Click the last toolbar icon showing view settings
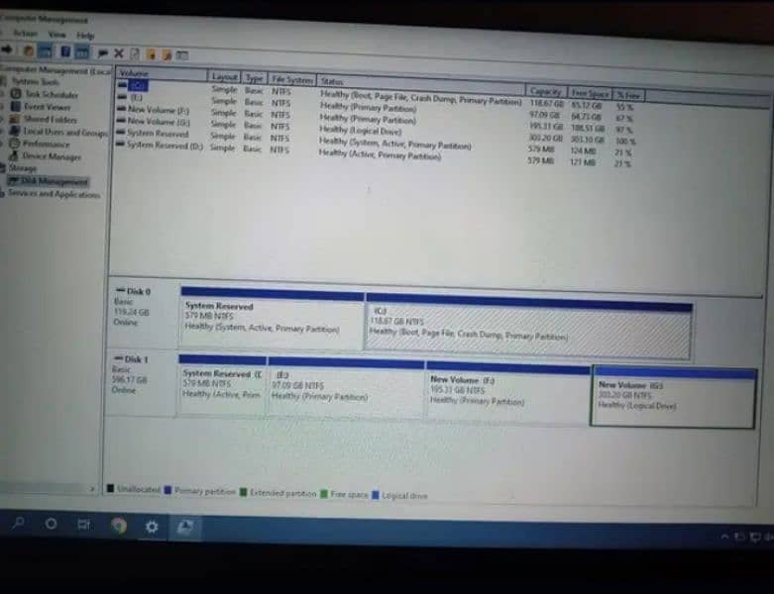 pyautogui.click(x=182, y=55)
